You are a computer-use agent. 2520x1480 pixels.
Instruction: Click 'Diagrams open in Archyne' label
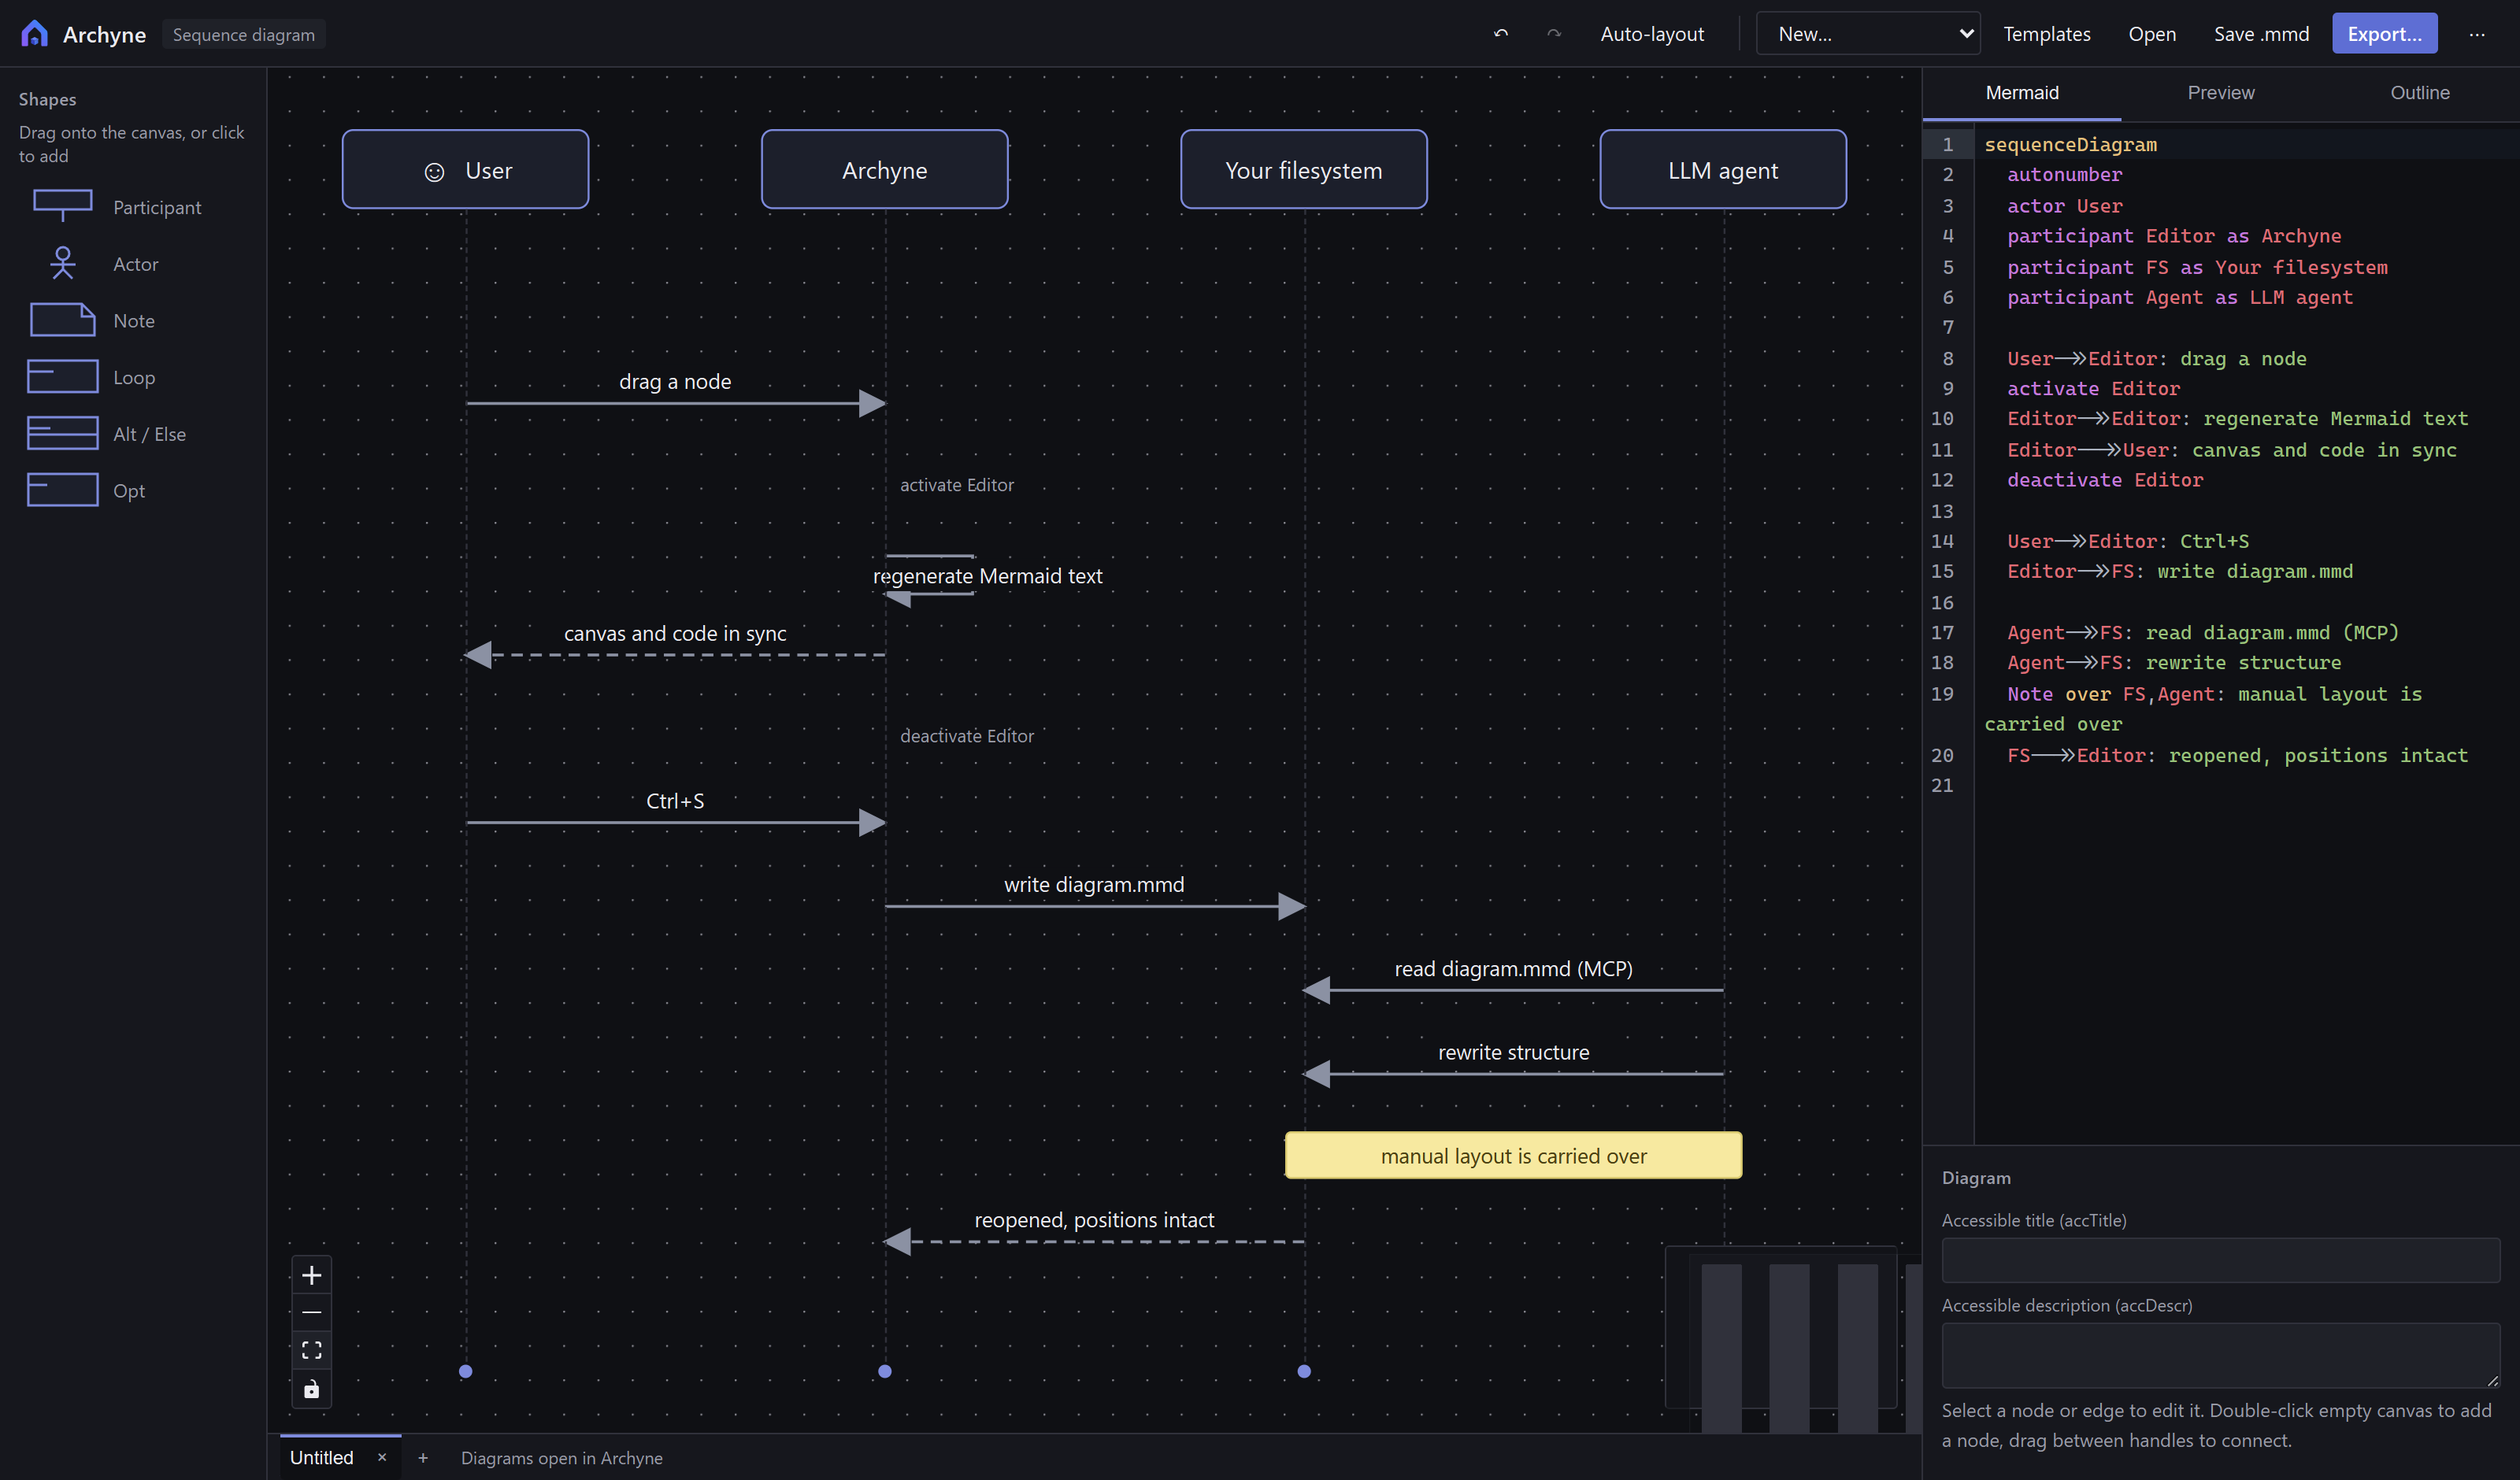pyautogui.click(x=561, y=1458)
